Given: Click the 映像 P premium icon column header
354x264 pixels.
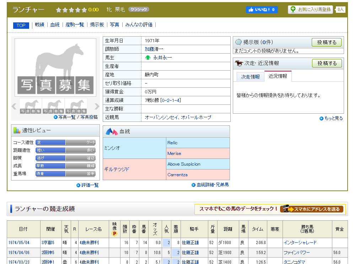Looking at the screenshot, I should [x=114, y=229].
